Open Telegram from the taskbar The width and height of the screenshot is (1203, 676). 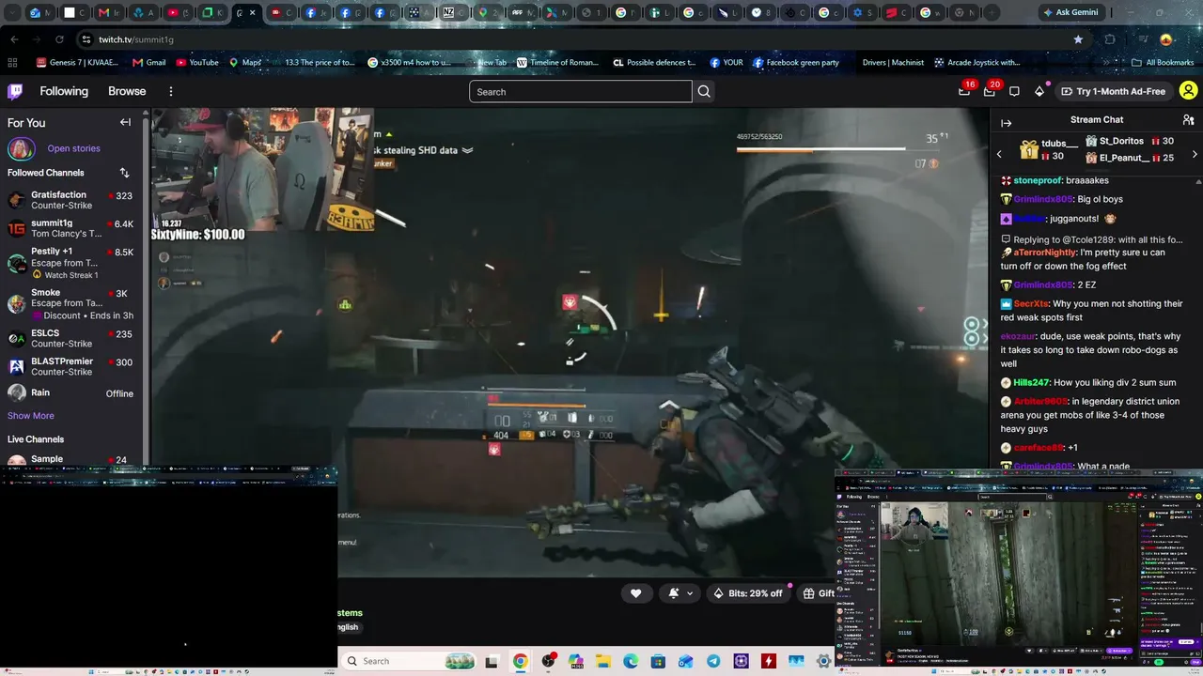pos(713,661)
